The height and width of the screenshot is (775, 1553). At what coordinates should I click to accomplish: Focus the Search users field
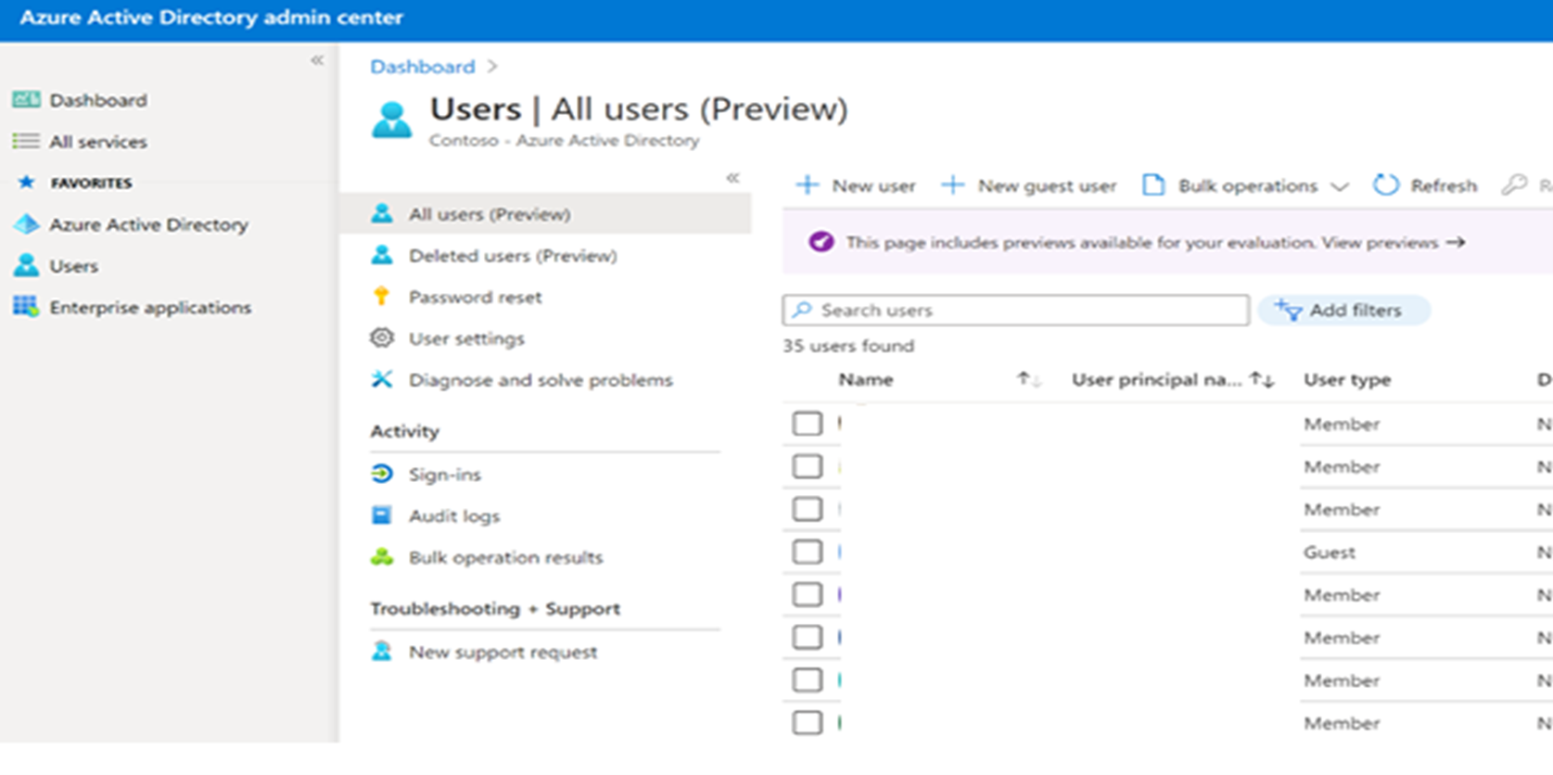click(1015, 311)
